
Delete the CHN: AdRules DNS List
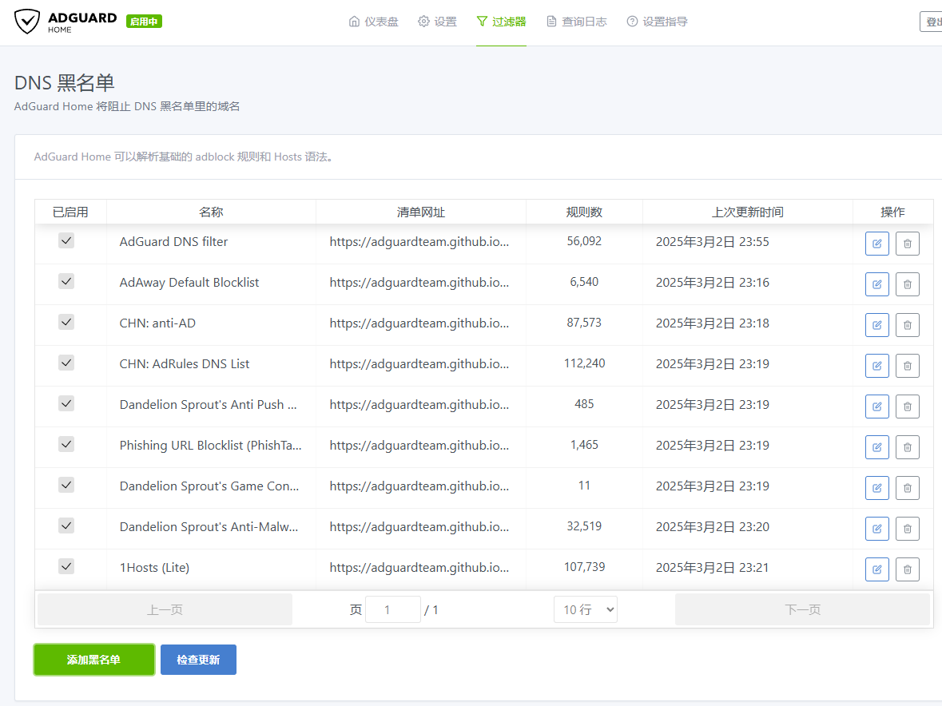pyautogui.click(x=907, y=366)
